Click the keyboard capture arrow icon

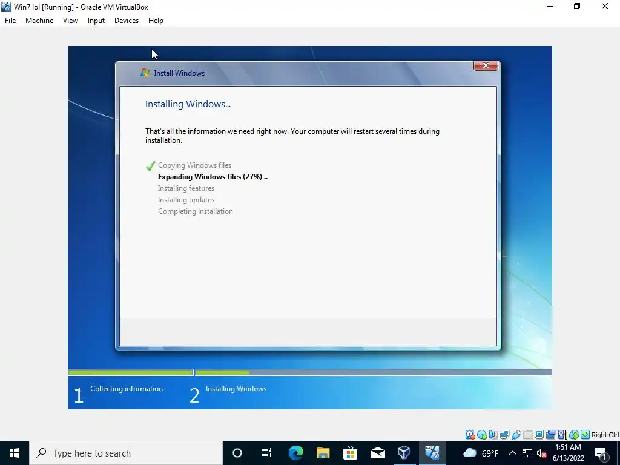tap(585, 435)
